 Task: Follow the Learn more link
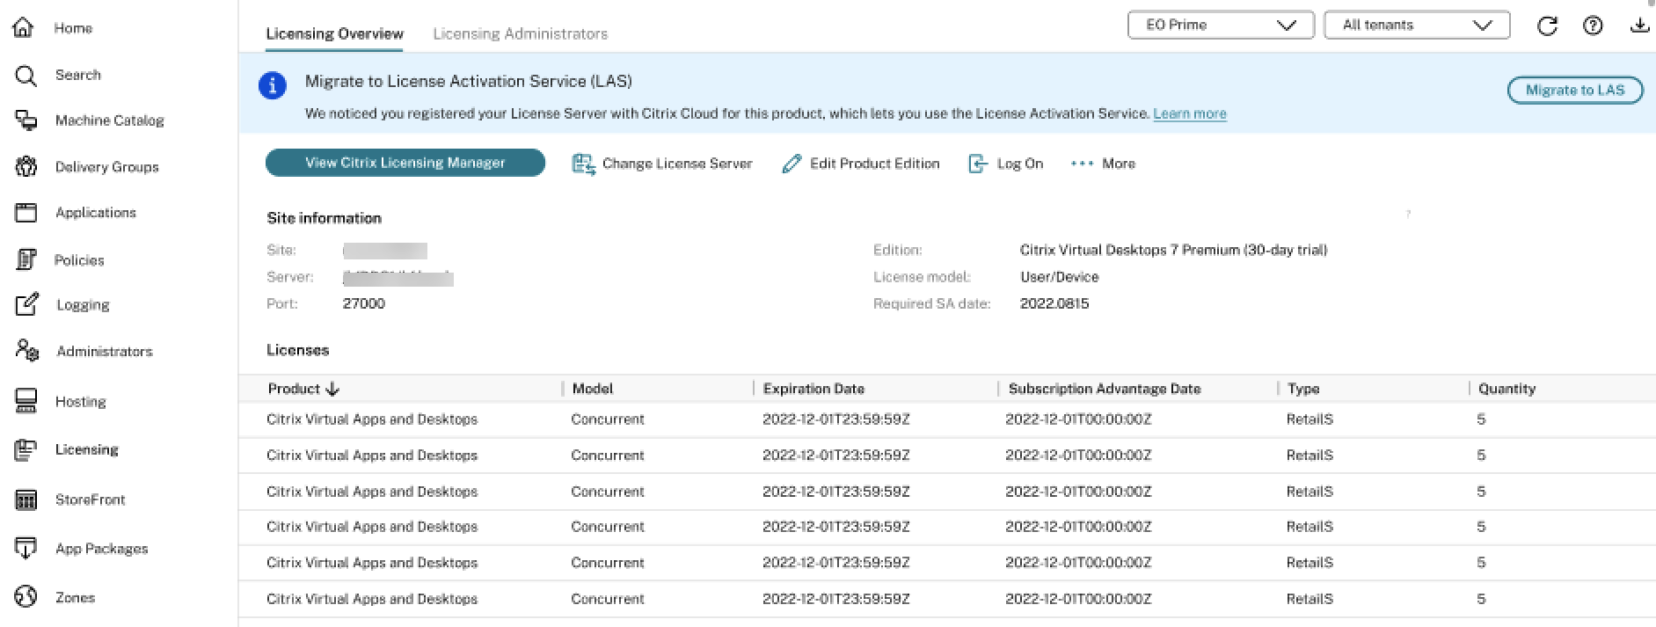[1189, 113]
